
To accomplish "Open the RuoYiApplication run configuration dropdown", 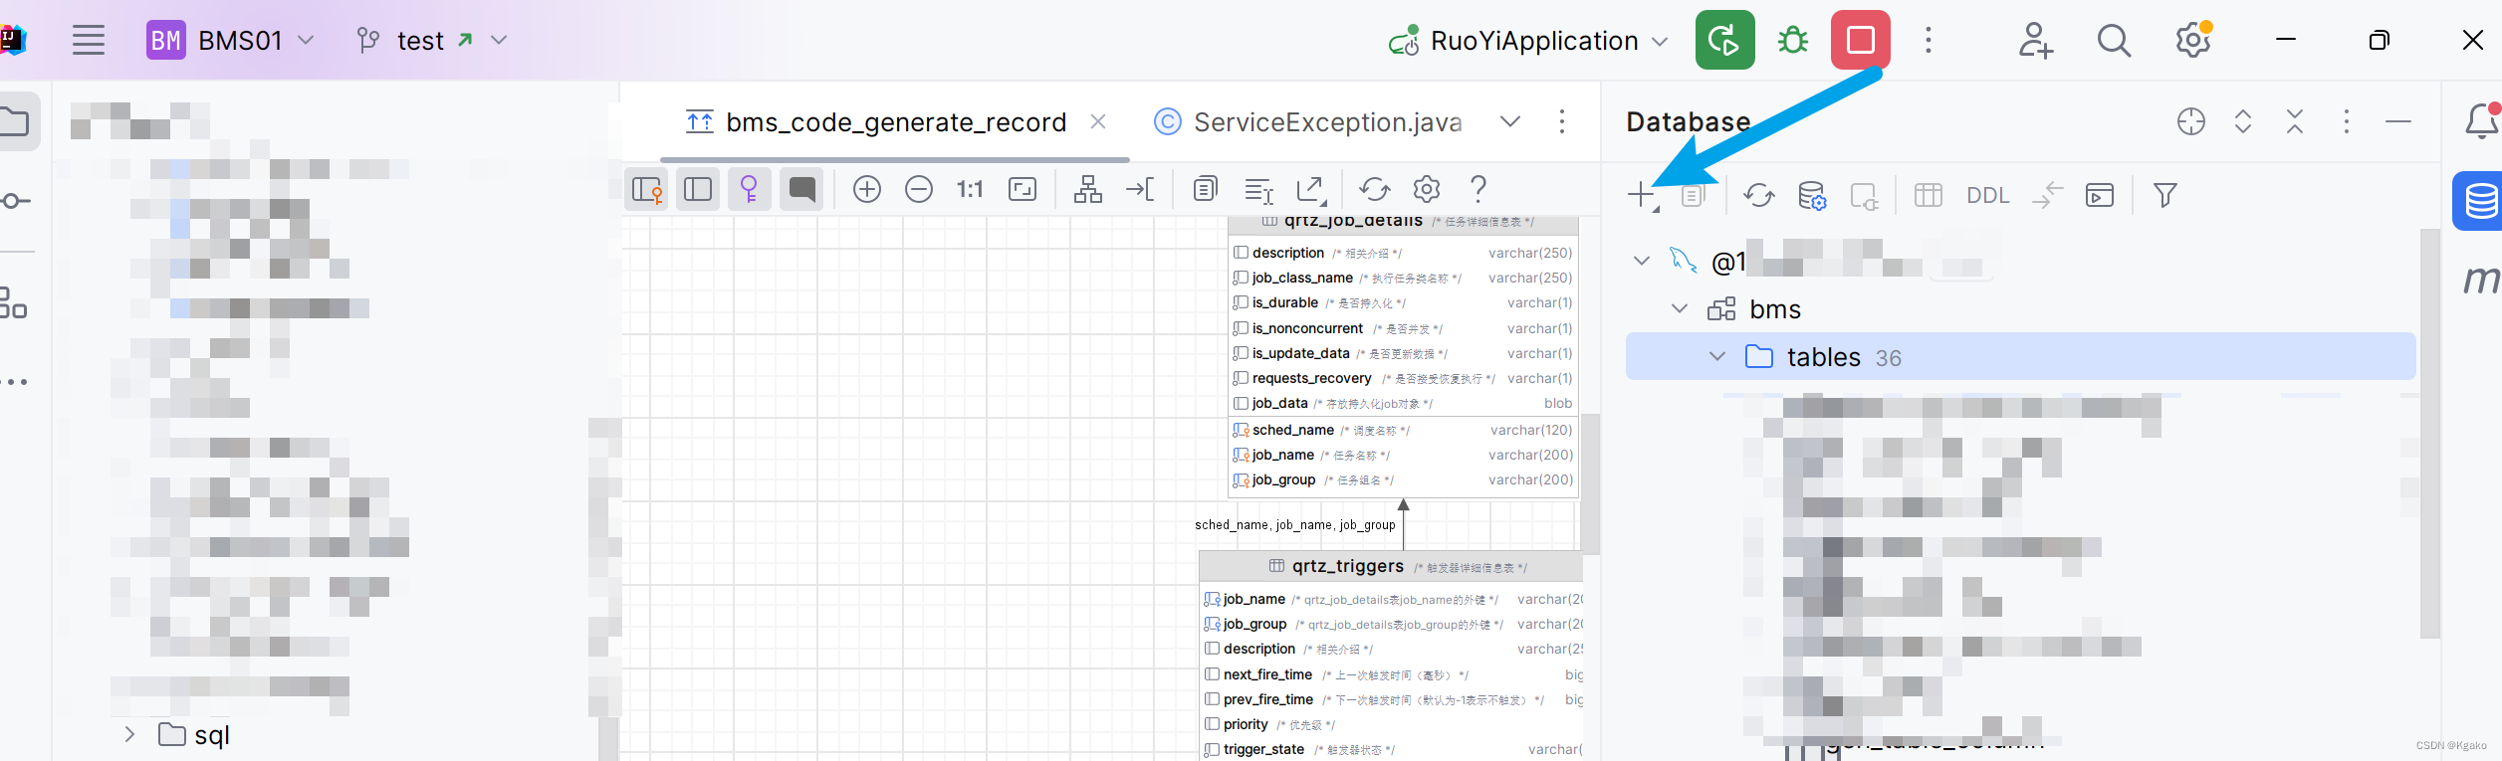I will tap(1660, 41).
